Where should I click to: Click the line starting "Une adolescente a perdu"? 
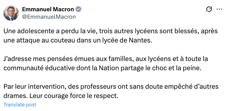coord(111,31)
